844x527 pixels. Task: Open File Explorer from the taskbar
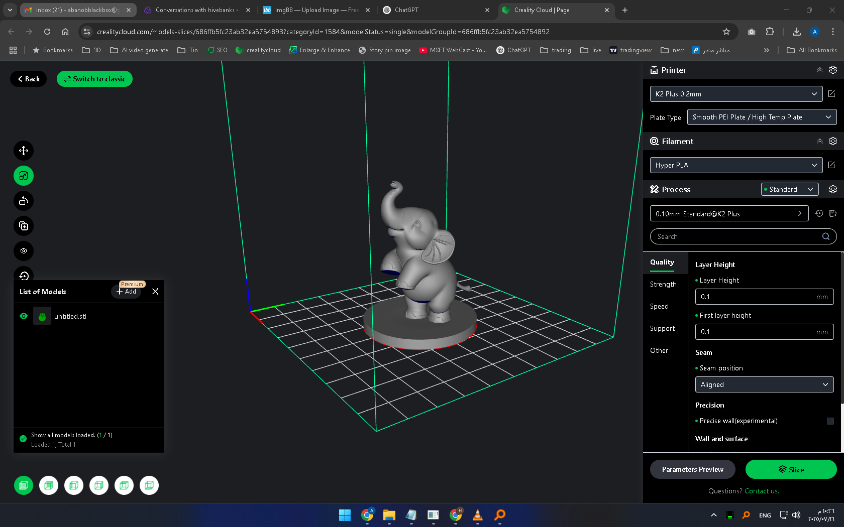tap(389, 515)
